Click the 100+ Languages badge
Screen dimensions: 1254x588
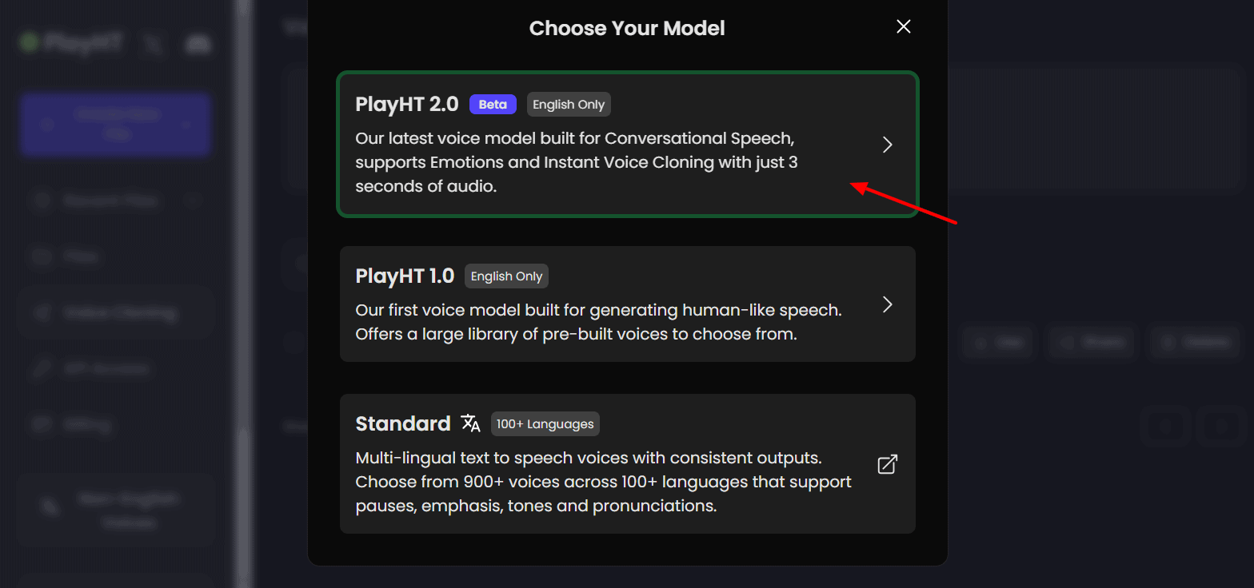point(545,424)
